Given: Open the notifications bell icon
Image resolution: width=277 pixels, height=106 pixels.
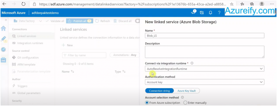Looking at the screenshot, I should 210,13.
